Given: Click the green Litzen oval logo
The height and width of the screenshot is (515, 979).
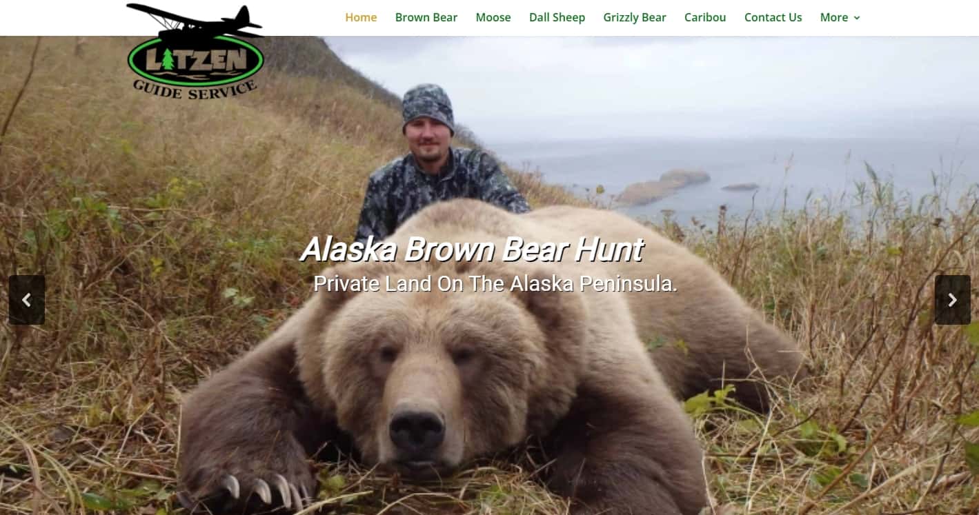Looking at the screenshot, I should point(196,60).
